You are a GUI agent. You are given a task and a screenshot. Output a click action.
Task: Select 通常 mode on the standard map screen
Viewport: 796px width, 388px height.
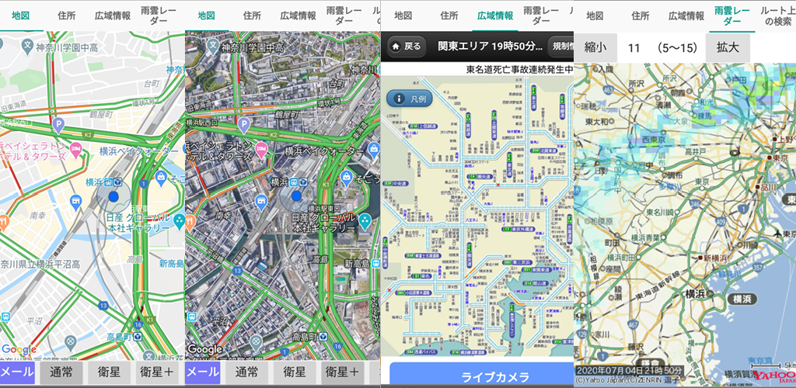[x=62, y=372]
